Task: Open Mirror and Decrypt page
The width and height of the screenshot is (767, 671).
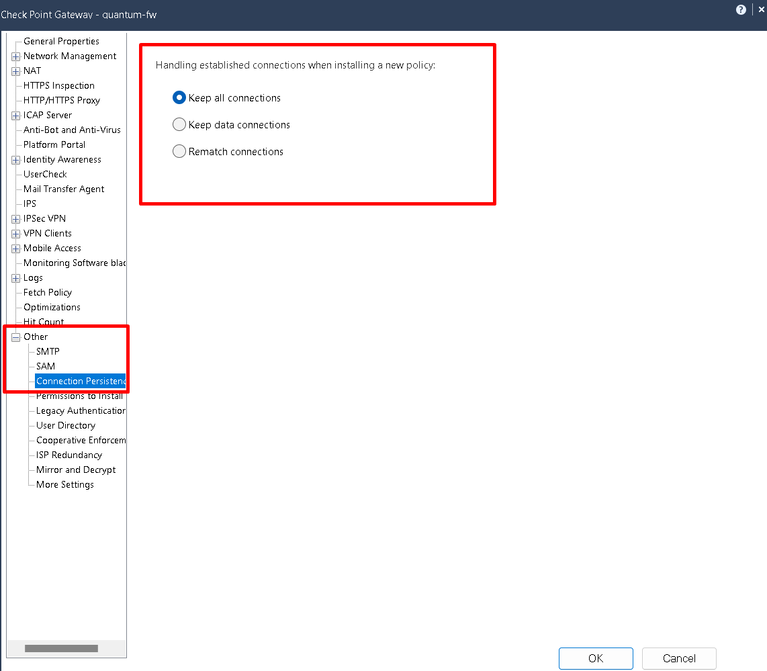Action: tap(76, 469)
